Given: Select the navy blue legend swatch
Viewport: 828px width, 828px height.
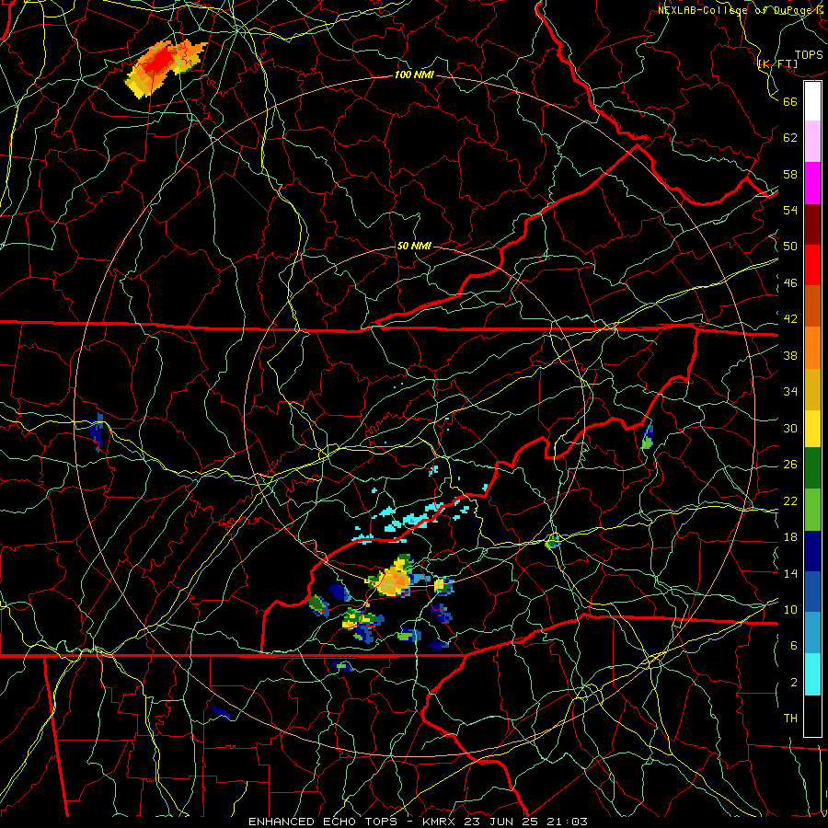Looking at the screenshot, I should click(812, 551).
